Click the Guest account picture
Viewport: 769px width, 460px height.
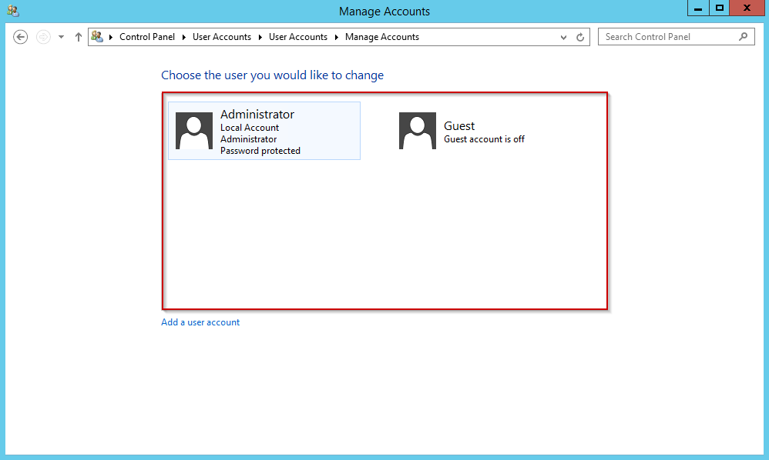tap(417, 130)
